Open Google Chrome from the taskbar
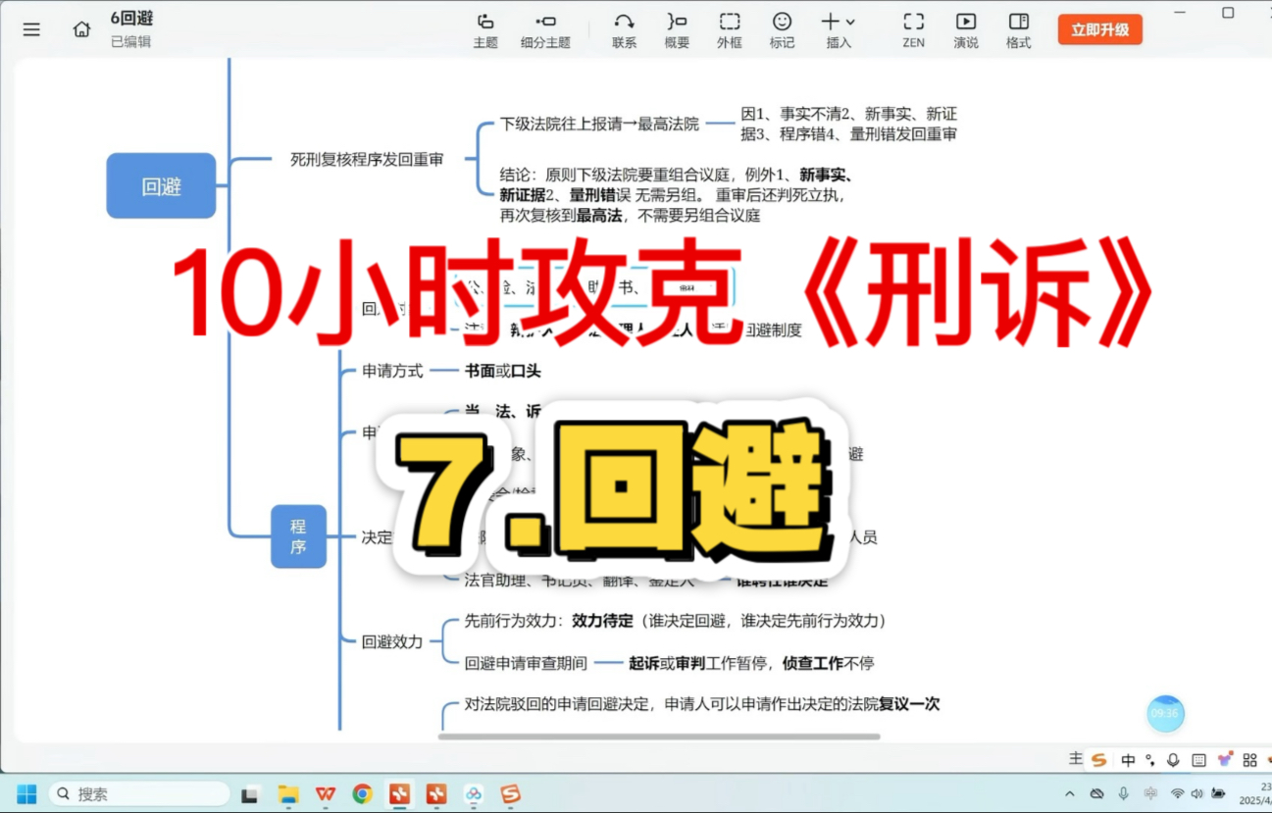The image size is (1272, 813). pos(362,793)
